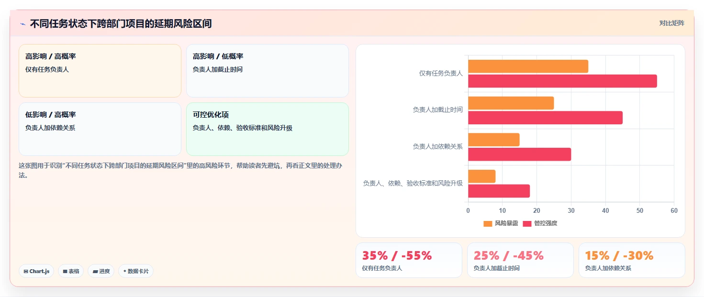Click the chart axis label 负责人加截止时间
The height and width of the screenshot is (297, 704).
[x=437, y=110]
